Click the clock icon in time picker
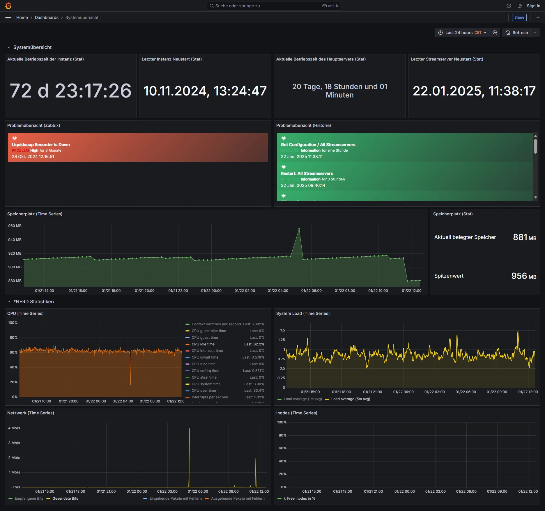545x511 pixels. [x=440, y=33]
